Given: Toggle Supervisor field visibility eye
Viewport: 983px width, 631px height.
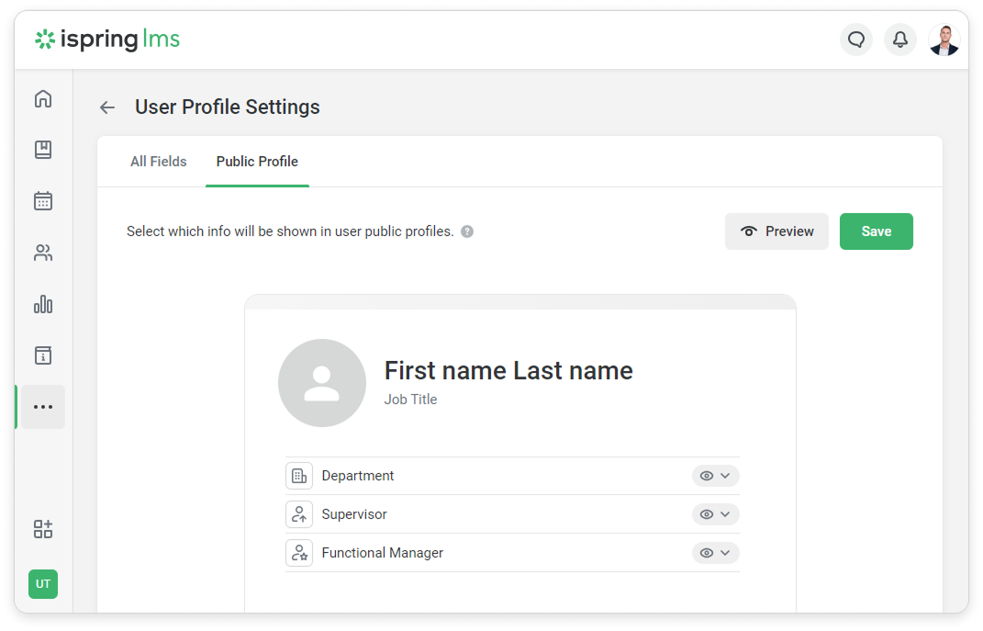Looking at the screenshot, I should pos(707,514).
